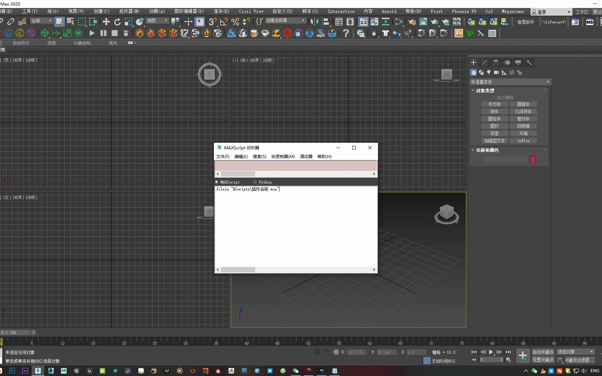Open the Align tool
The width and height of the screenshot is (602, 376).
[x=325, y=22]
